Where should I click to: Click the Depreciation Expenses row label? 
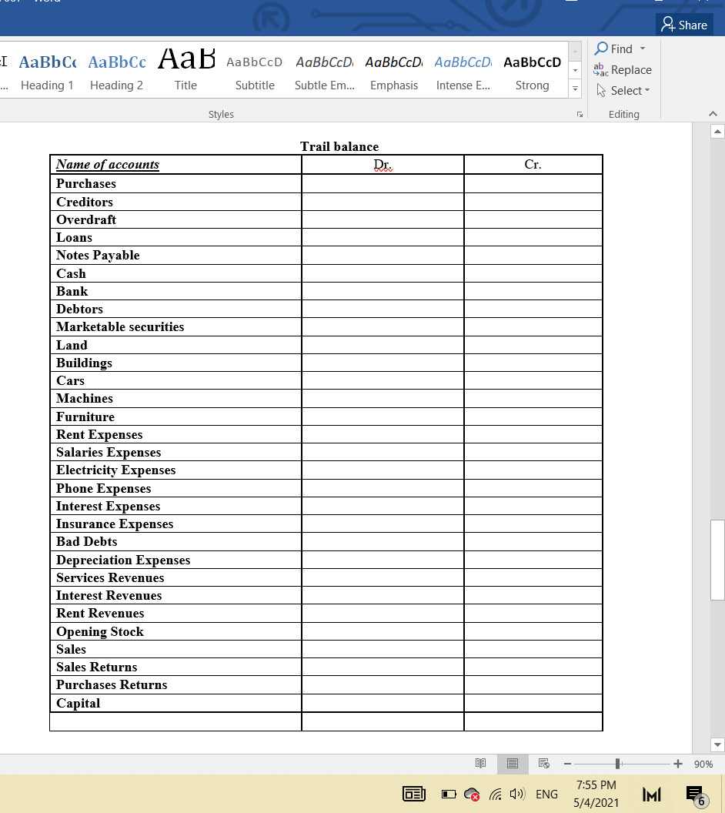(123, 560)
